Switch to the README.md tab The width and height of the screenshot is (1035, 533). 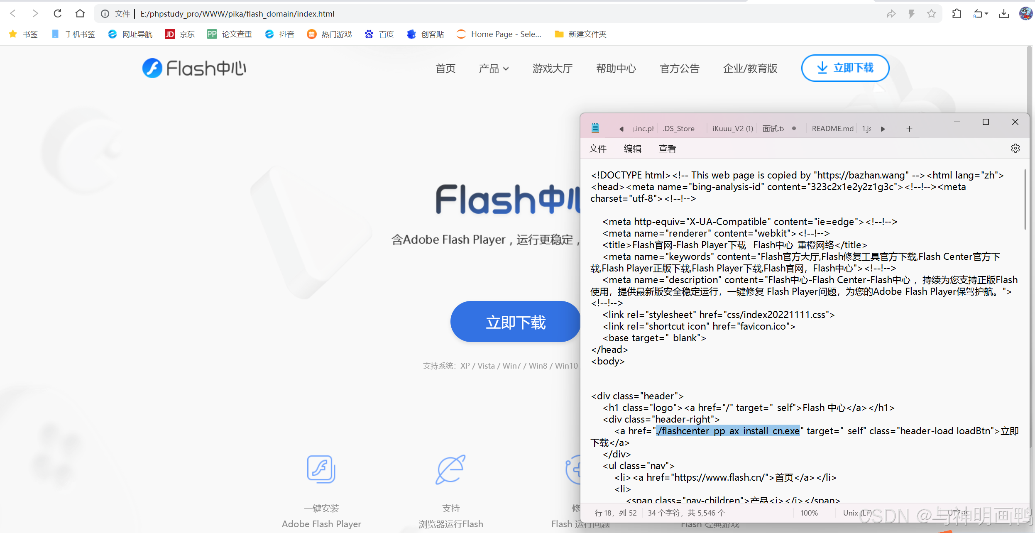(832, 129)
